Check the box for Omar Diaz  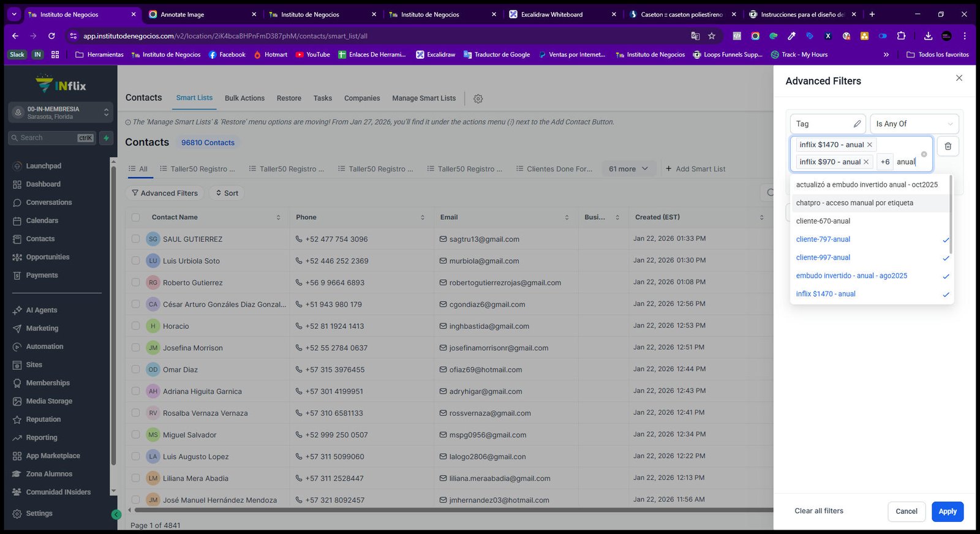coord(135,369)
